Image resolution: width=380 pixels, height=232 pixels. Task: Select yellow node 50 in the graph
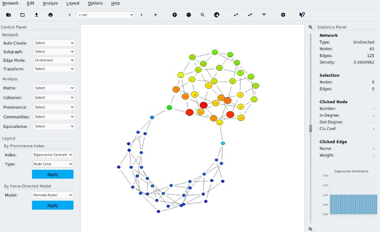point(208,86)
